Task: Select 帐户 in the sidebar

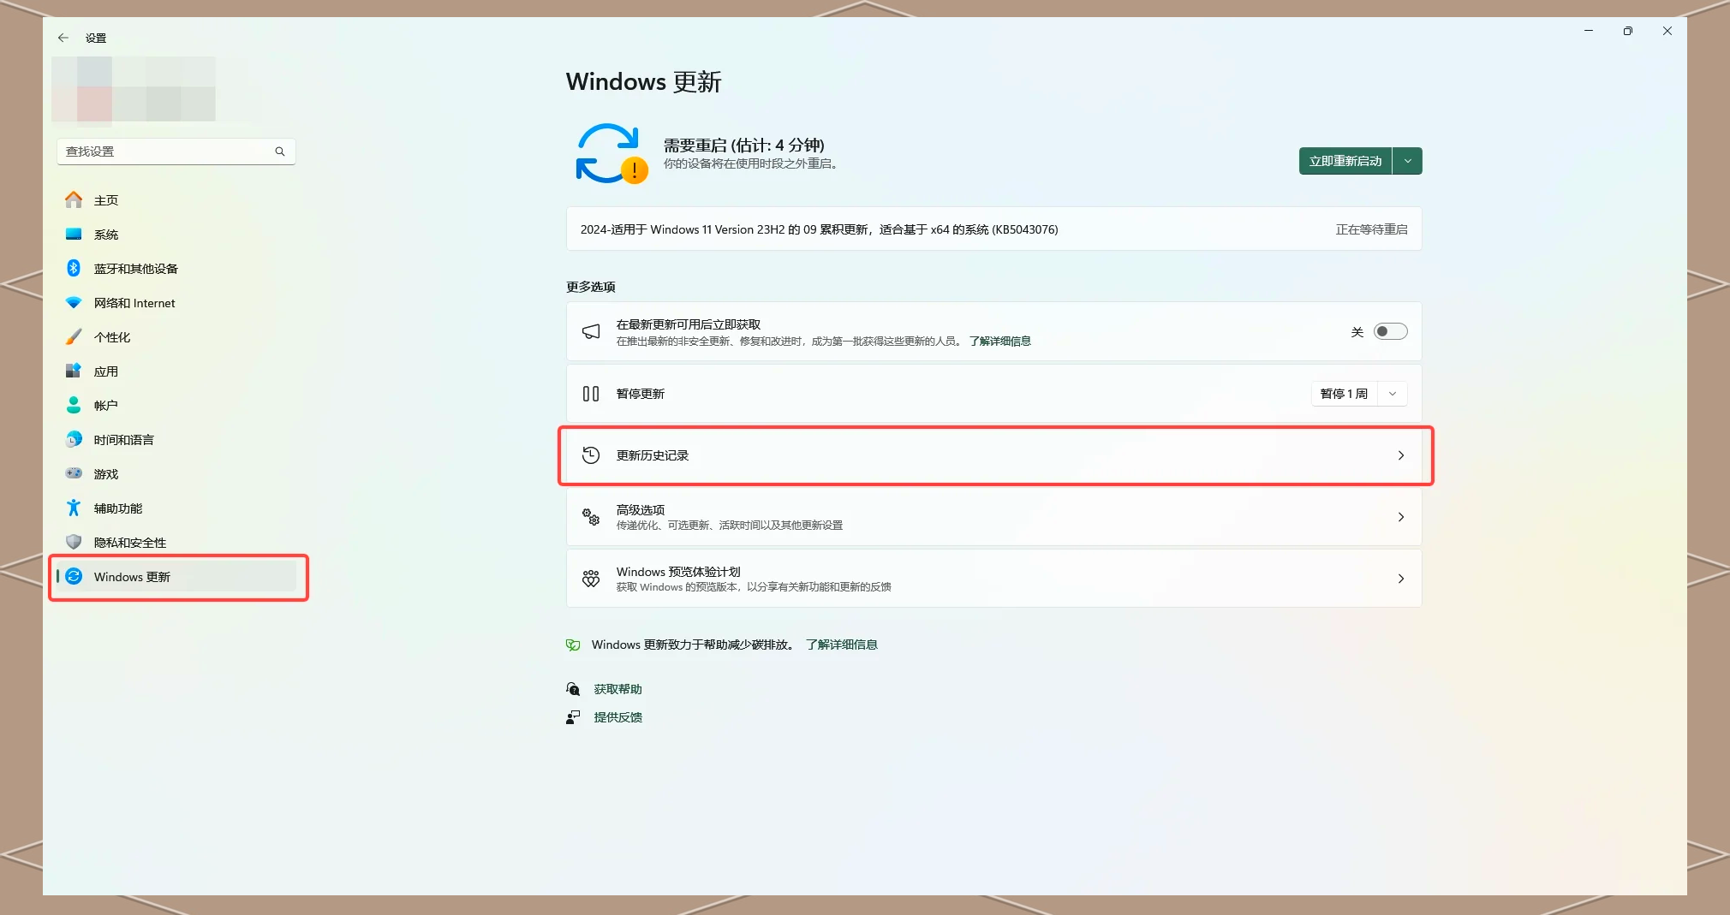Action: click(176, 405)
